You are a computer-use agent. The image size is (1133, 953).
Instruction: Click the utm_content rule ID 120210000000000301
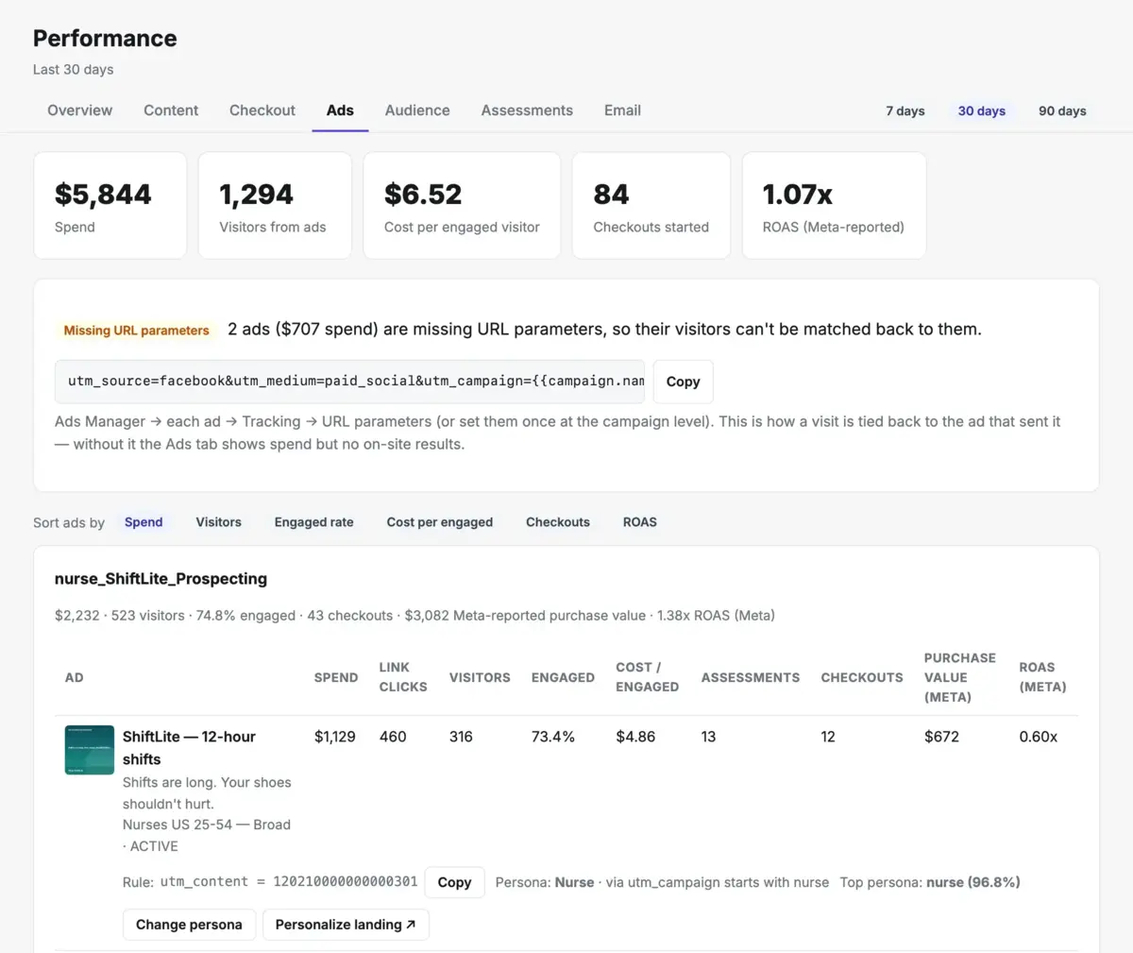coord(346,881)
